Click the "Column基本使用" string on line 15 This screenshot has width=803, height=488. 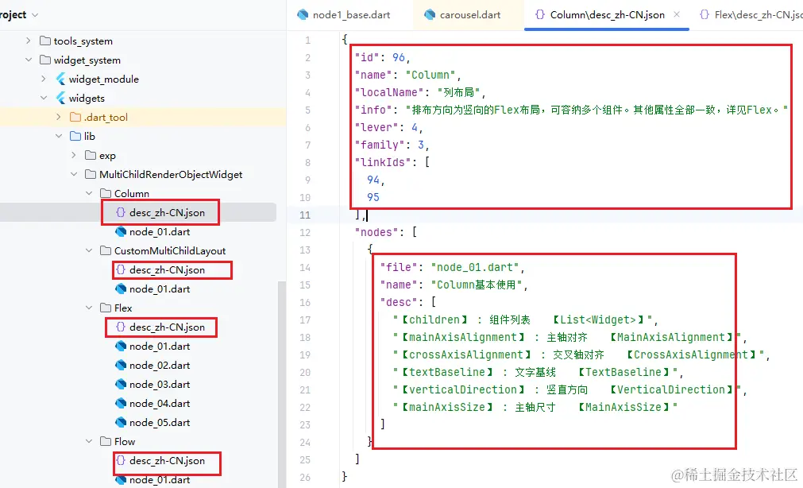pyautogui.click(x=476, y=285)
